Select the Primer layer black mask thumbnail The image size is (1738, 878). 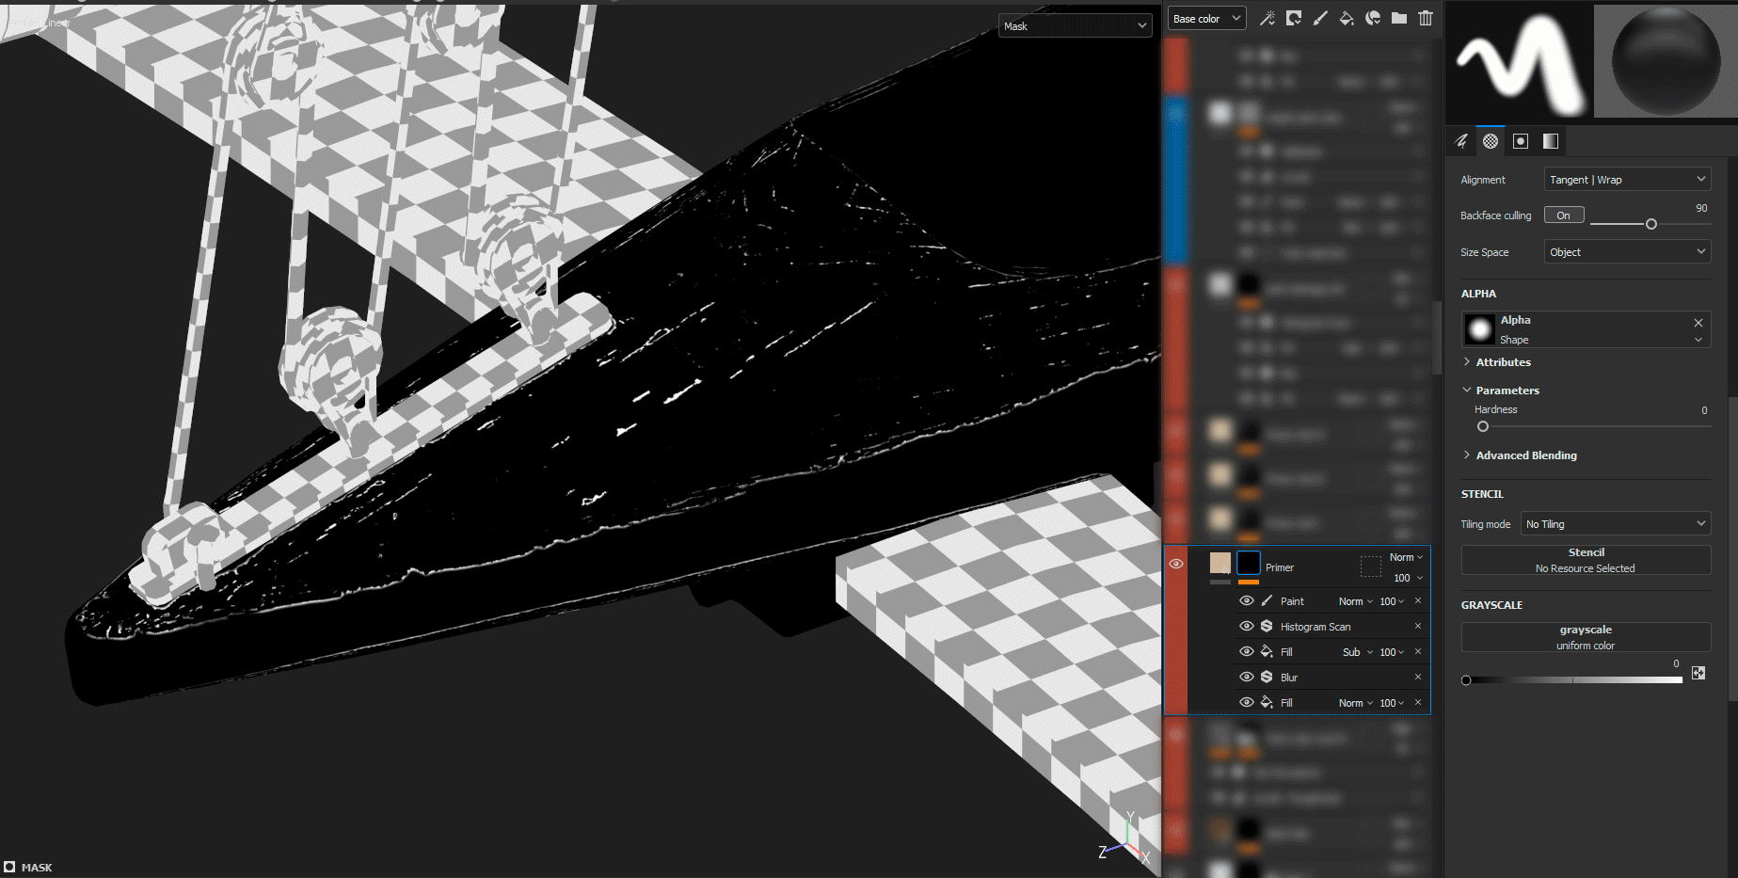1248,563
